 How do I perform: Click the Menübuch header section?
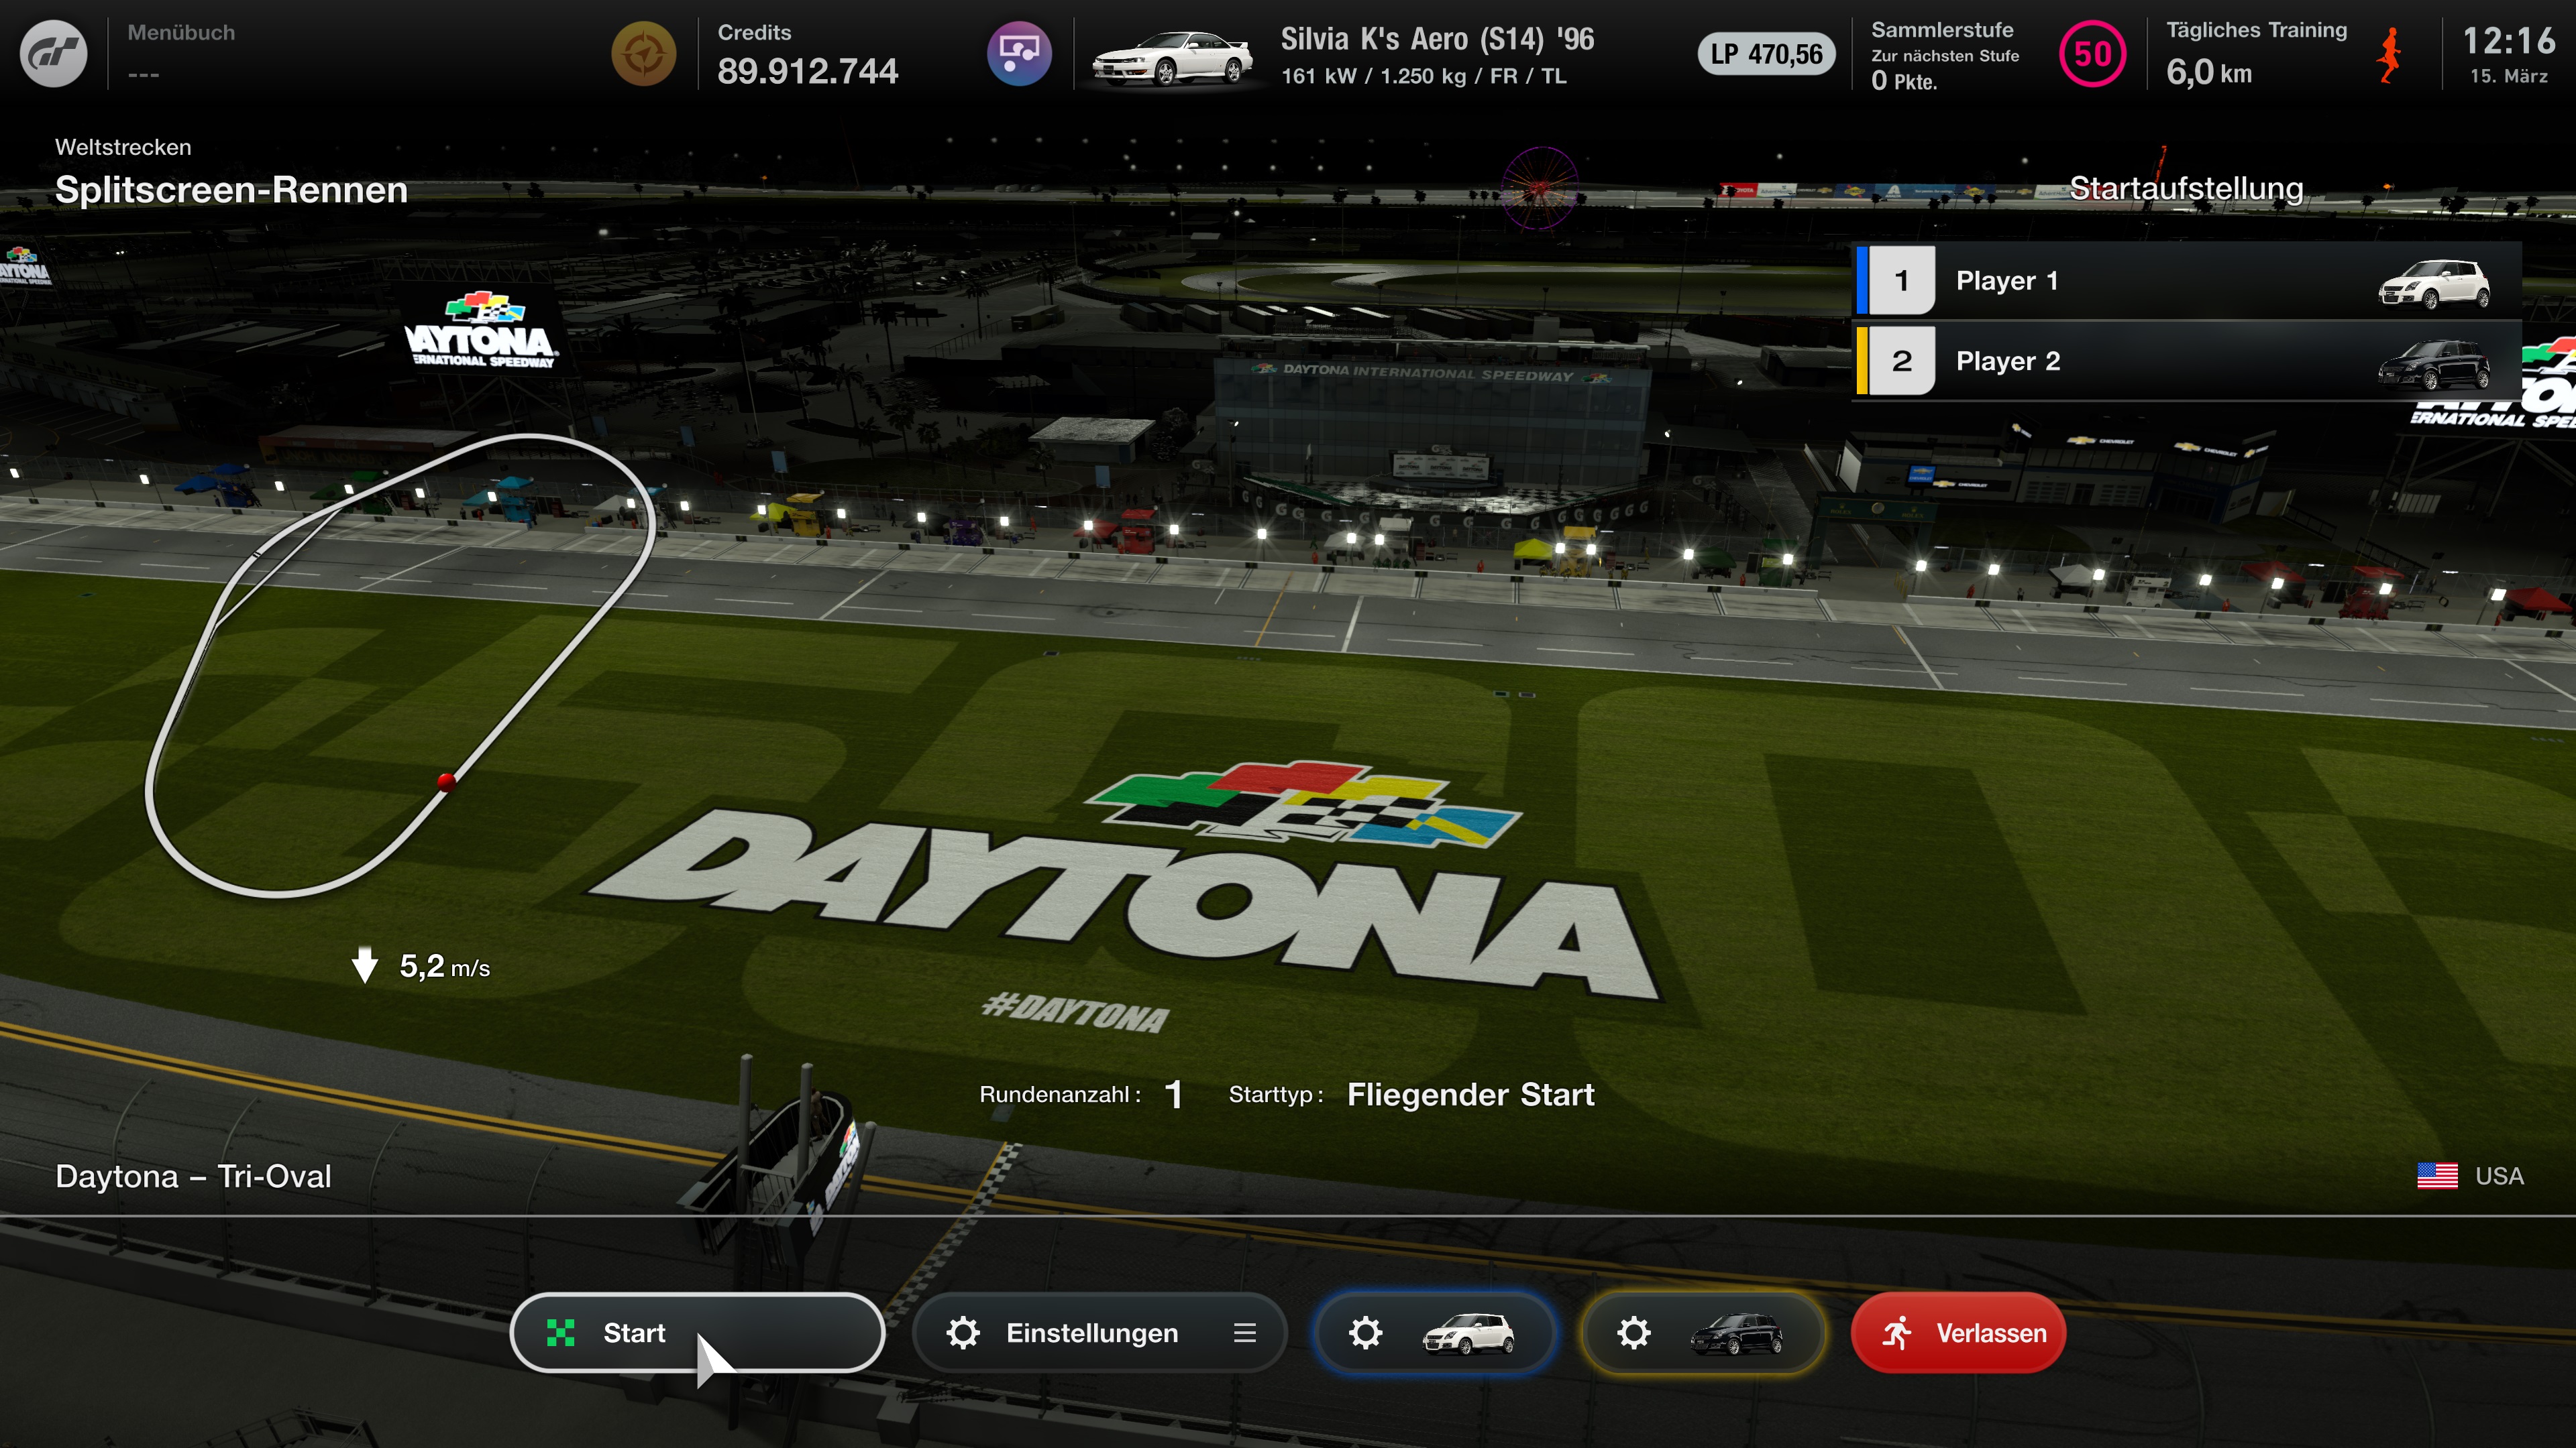click(x=181, y=52)
